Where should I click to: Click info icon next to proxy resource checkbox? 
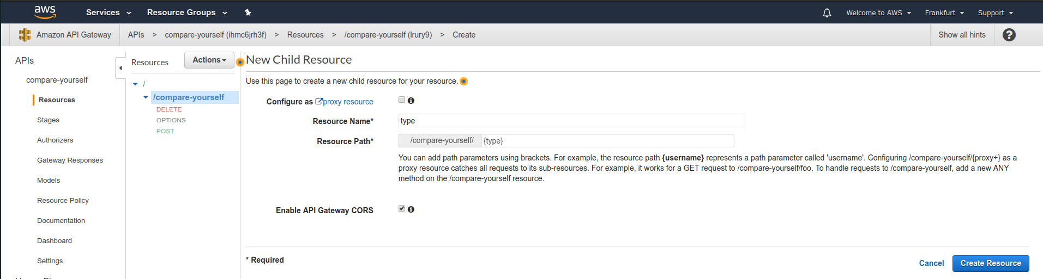[x=411, y=101]
